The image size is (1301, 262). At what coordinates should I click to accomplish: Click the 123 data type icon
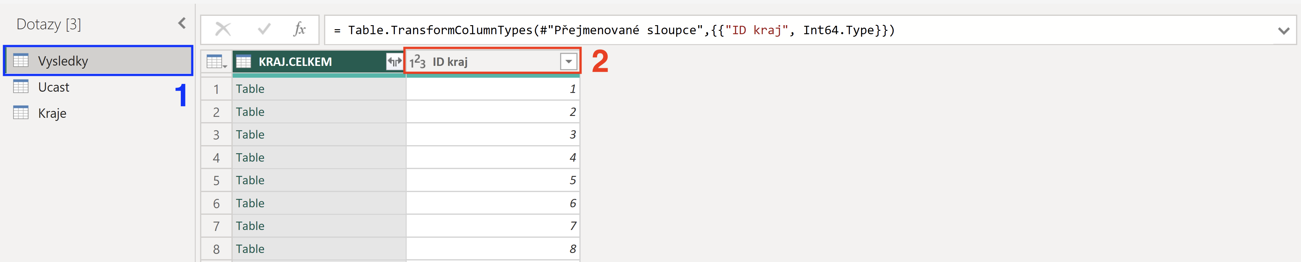[417, 62]
